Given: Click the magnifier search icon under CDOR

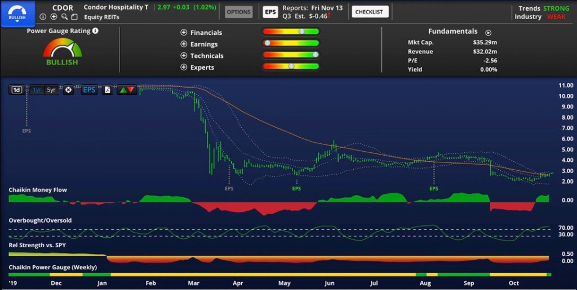Looking at the screenshot, I should click(64, 17).
